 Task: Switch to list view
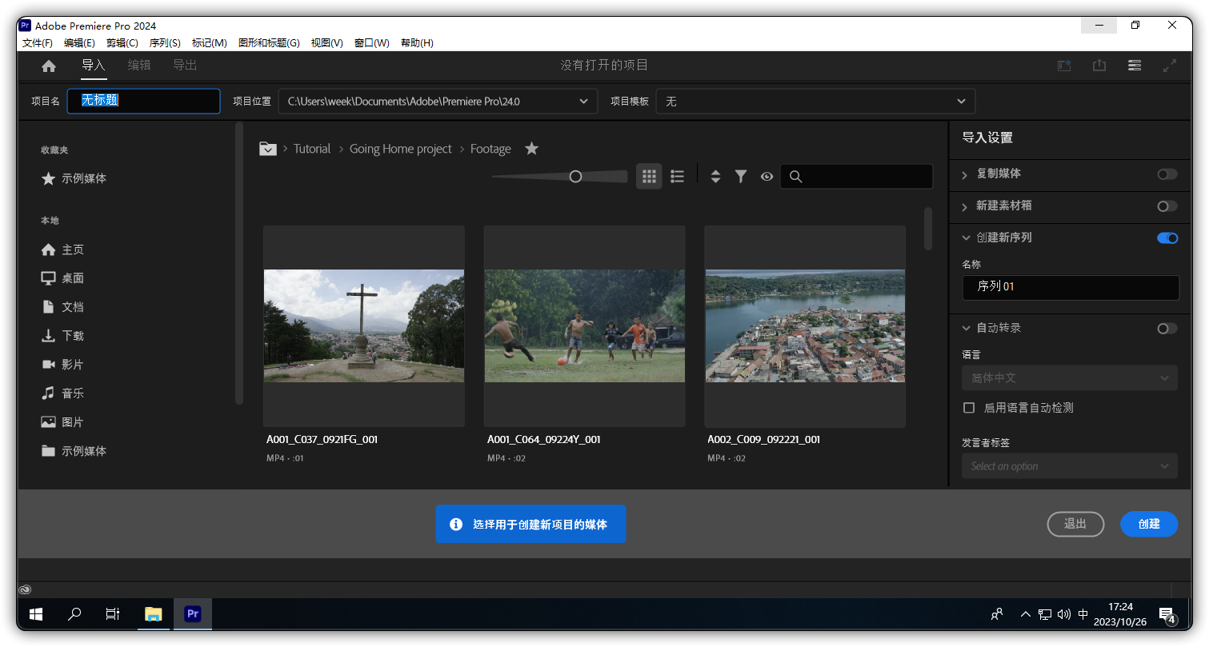pos(677,177)
